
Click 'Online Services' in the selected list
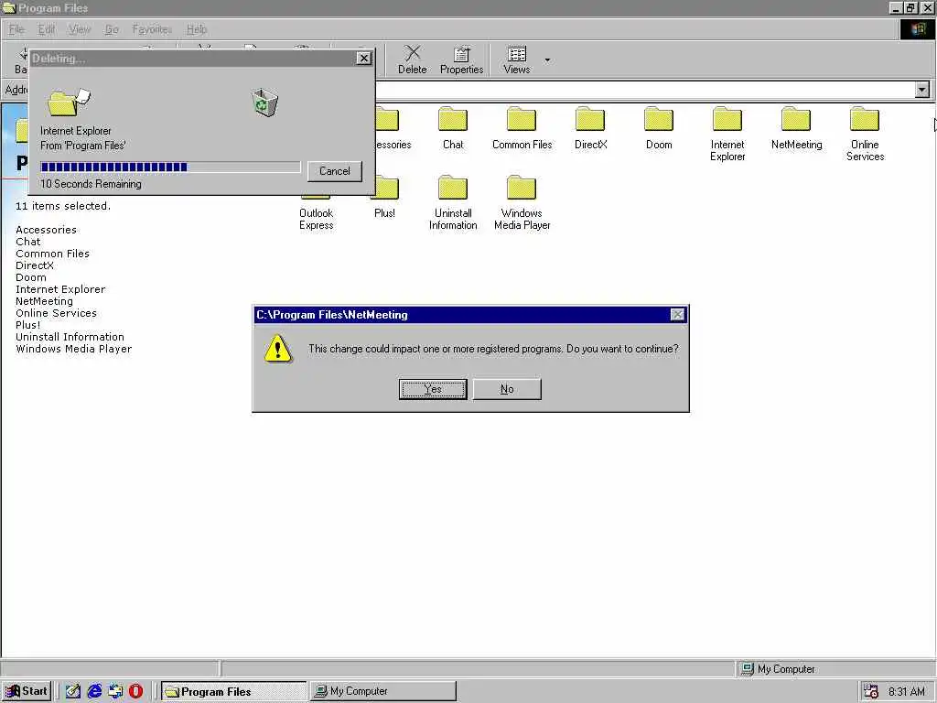tap(56, 313)
